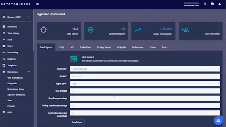Open the live chat support bubble
This screenshot has height=127, width=226.
click(x=218, y=121)
